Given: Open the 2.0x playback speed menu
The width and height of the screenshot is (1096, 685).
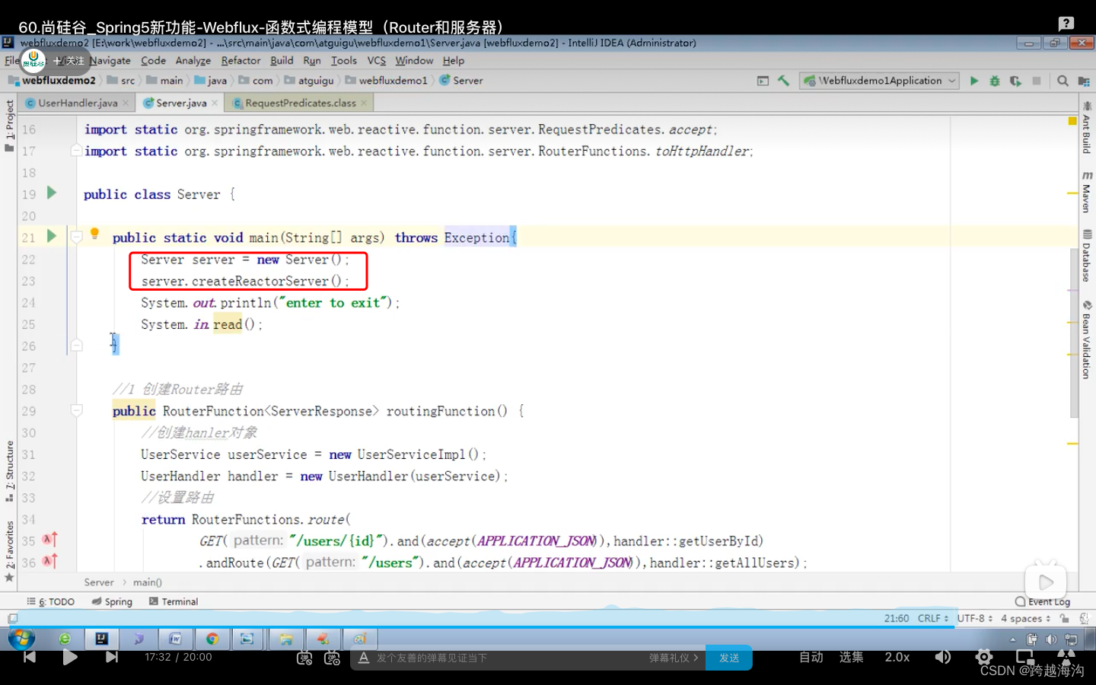Looking at the screenshot, I should tap(897, 657).
